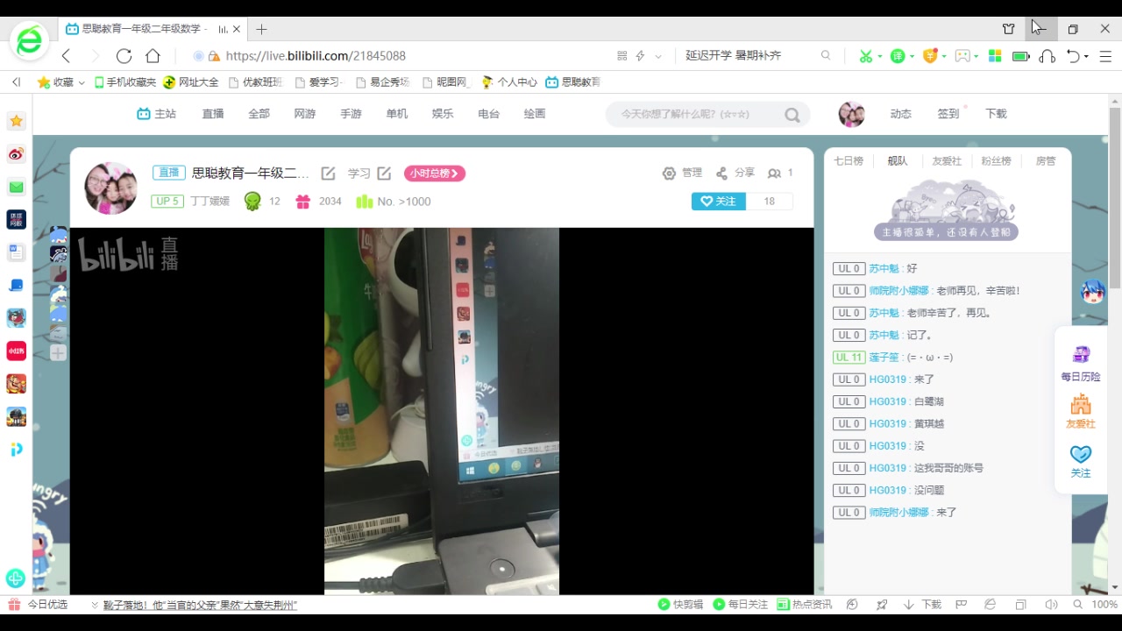This screenshot has width=1122, height=631.
Task: Go back to previous page in browser
Action: (66, 56)
